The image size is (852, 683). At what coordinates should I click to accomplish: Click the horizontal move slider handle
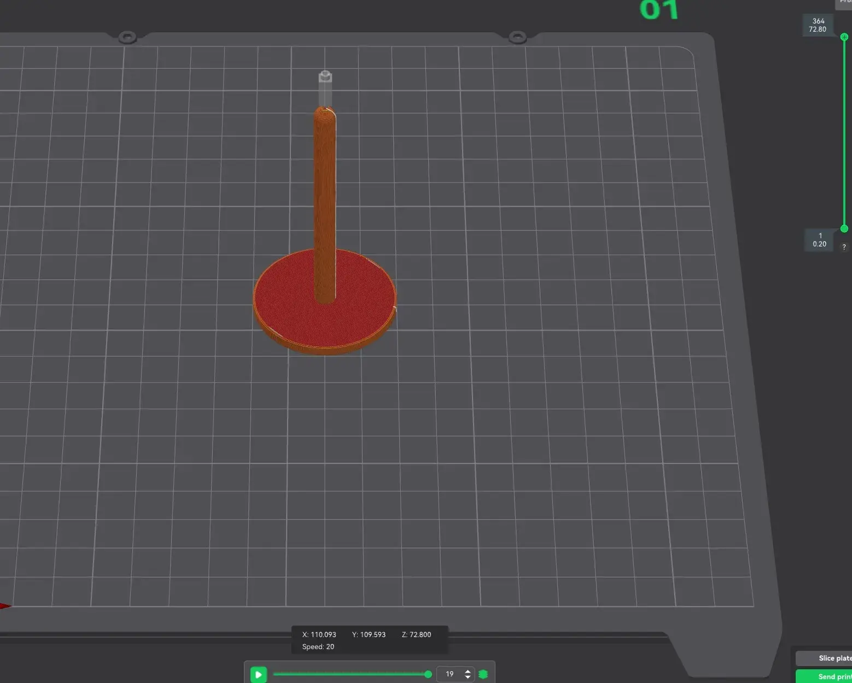click(x=428, y=674)
